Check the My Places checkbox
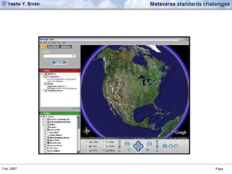 click(x=43, y=74)
